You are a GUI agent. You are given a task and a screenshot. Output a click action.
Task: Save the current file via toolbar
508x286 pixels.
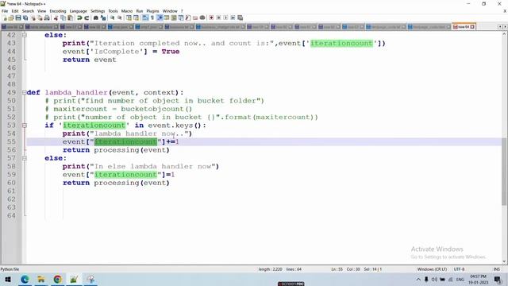18,17
